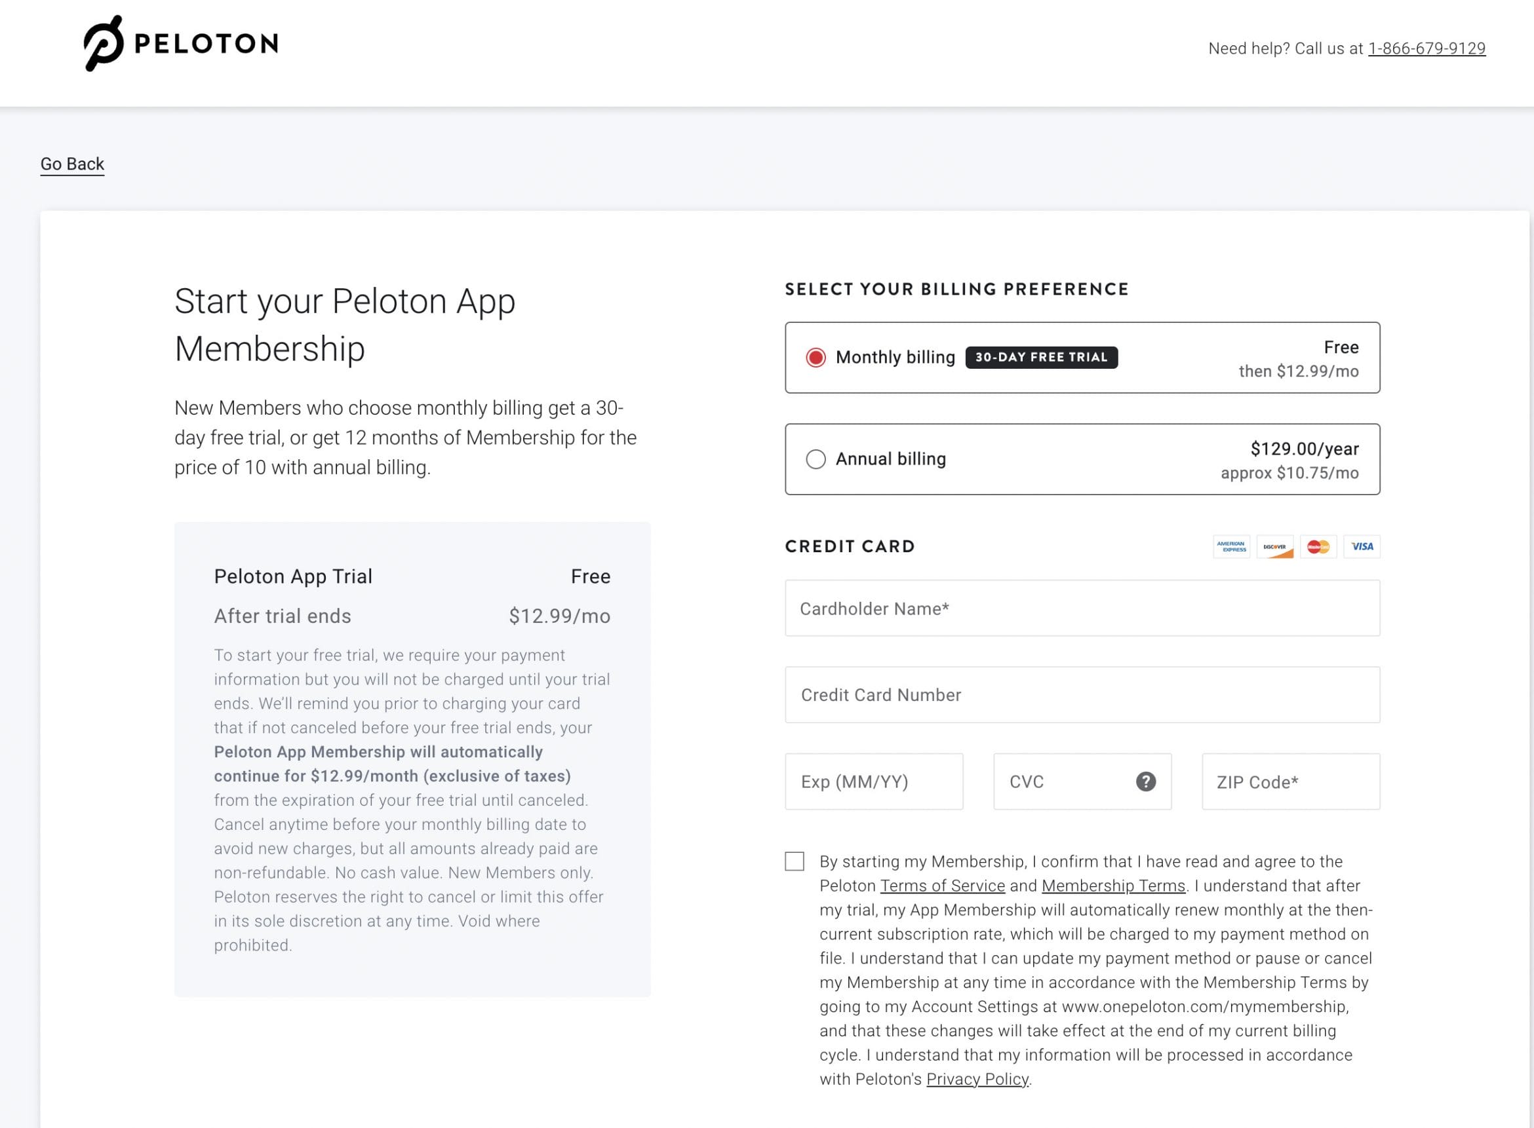The image size is (1534, 1128).
Task: Click the Visa card icon
Action: click(x=1362, y=546)
